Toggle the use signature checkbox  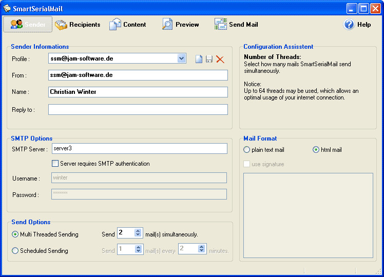246,164
